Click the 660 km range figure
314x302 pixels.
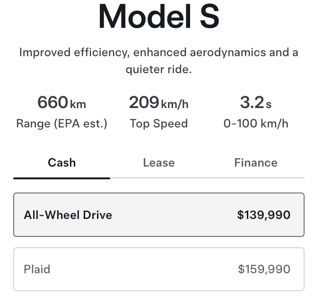tap(61, 102)
